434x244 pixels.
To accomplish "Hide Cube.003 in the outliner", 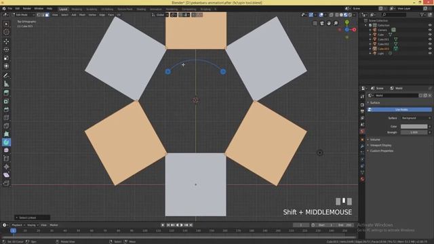I will point(430,49).
